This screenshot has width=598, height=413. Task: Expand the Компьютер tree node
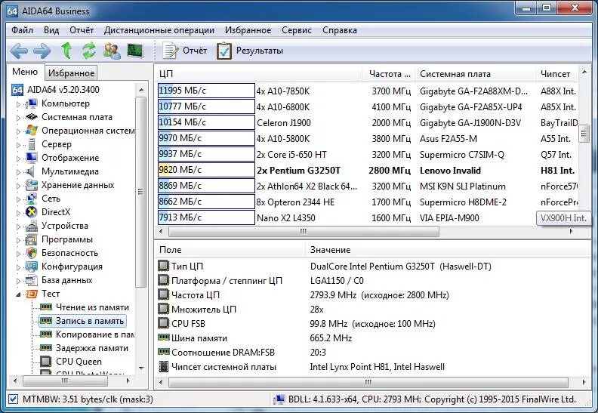(x=18, y=103)
